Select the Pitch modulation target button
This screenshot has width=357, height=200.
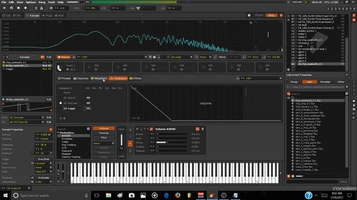(104, 138)
